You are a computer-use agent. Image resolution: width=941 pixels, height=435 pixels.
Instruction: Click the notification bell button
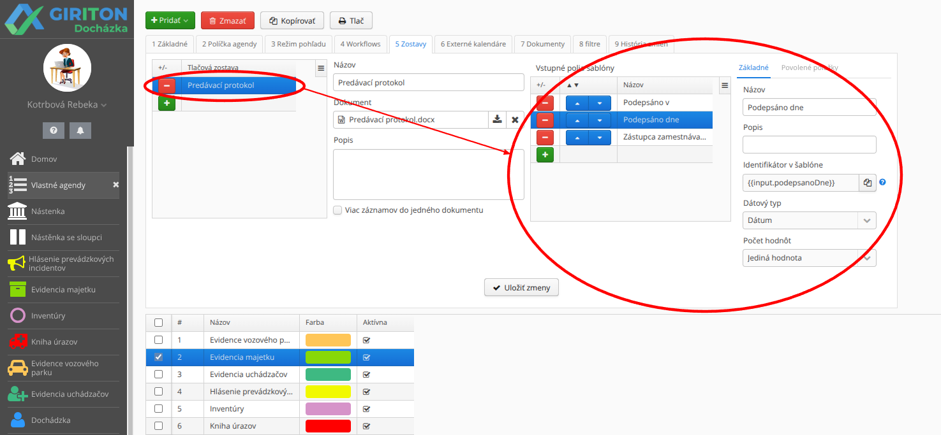pos(80,131)
